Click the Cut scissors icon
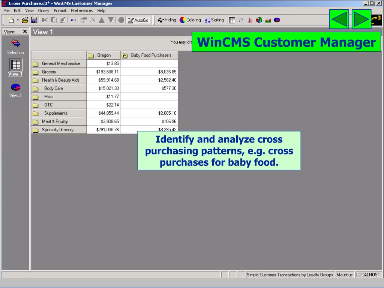Screen dimensions: 384x288 (x=44, y=20)
